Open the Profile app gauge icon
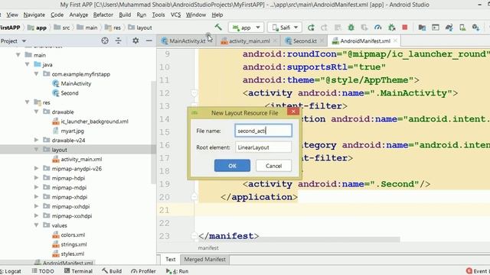This screenshot has width=490, height=275. [x=377, y=27]
